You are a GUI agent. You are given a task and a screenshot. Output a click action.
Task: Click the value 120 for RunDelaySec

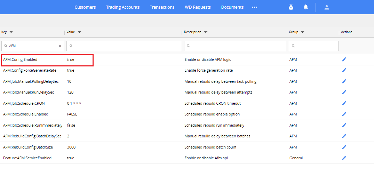[x=70, y=92]
